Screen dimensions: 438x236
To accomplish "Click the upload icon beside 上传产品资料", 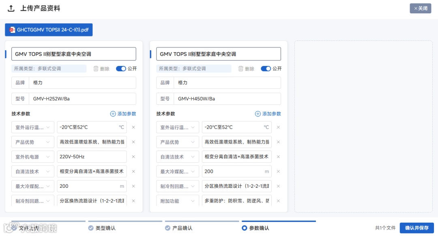I will [11, 9].
